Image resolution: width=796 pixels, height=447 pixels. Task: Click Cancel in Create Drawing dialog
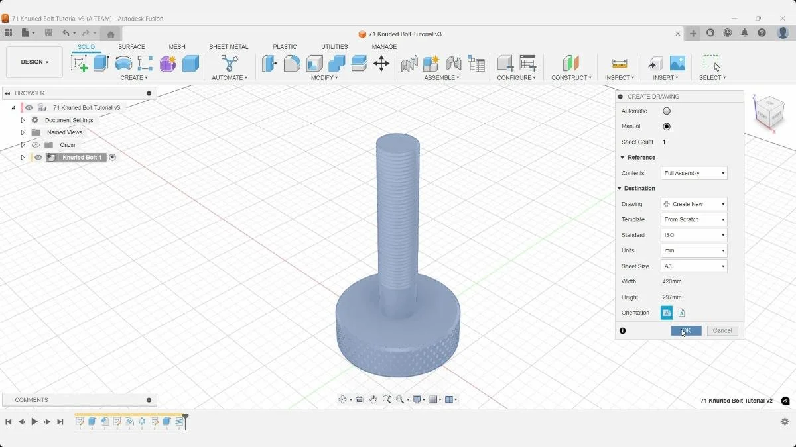tap(722, 330)
